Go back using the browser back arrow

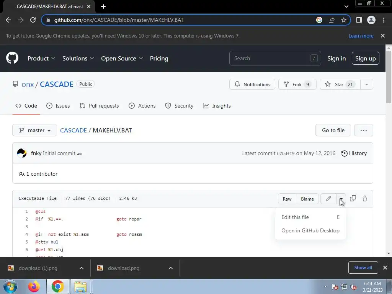(x=8, y=20)
